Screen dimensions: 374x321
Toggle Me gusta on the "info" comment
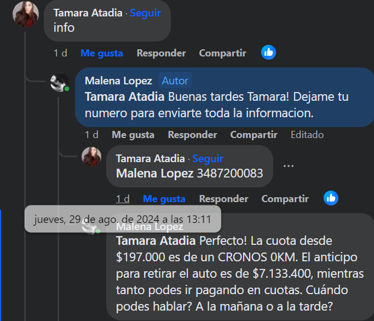tap(102, 53)
